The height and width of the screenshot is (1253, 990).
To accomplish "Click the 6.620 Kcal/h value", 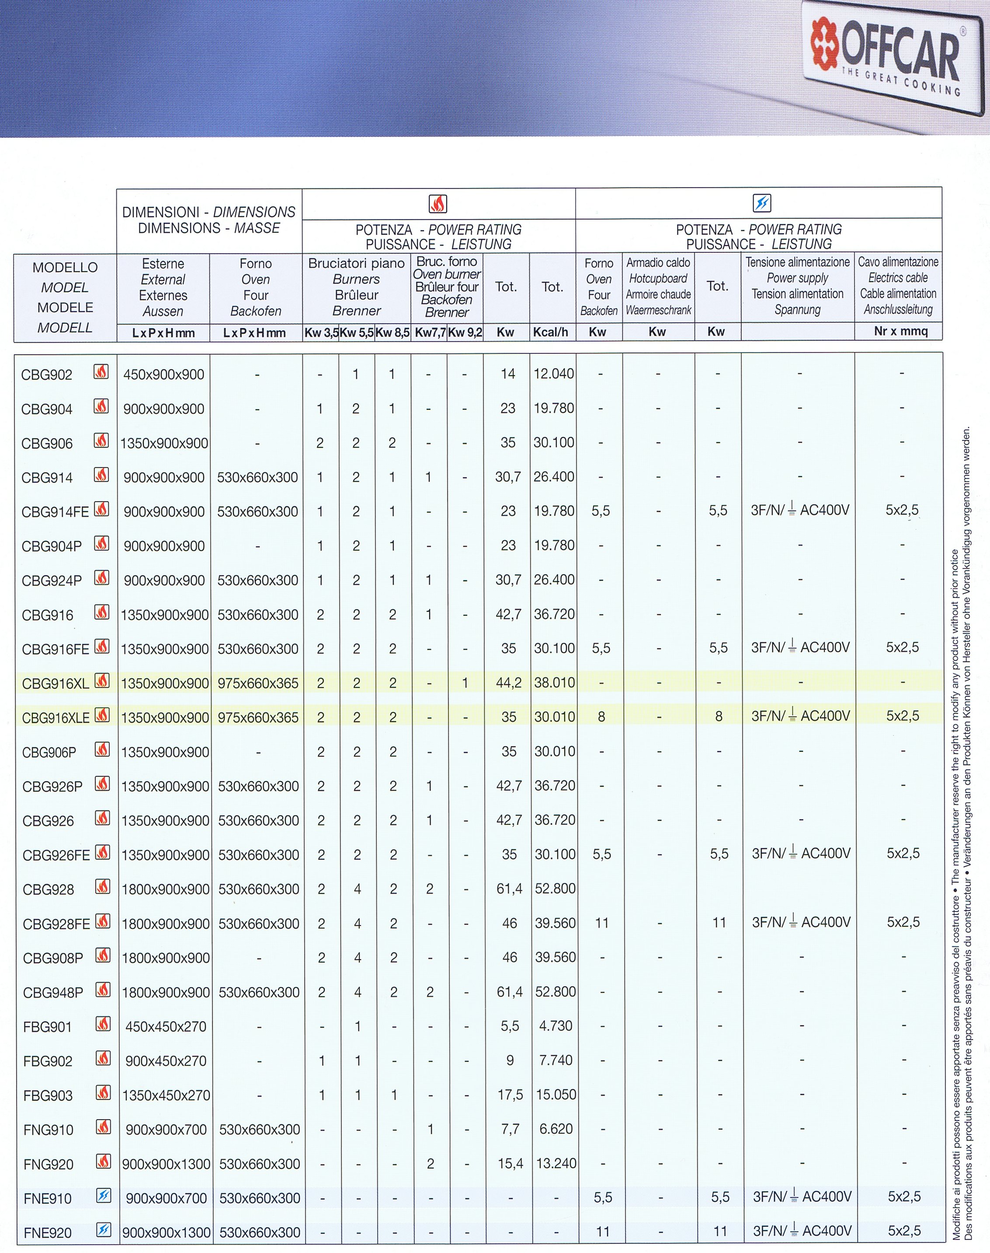I will pyautogui.click(x=556, y=1128).
